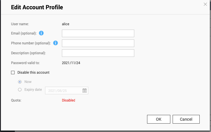Click the 'Now' option label text
This screenshot has width=211, height=132.
click(28, 82)
